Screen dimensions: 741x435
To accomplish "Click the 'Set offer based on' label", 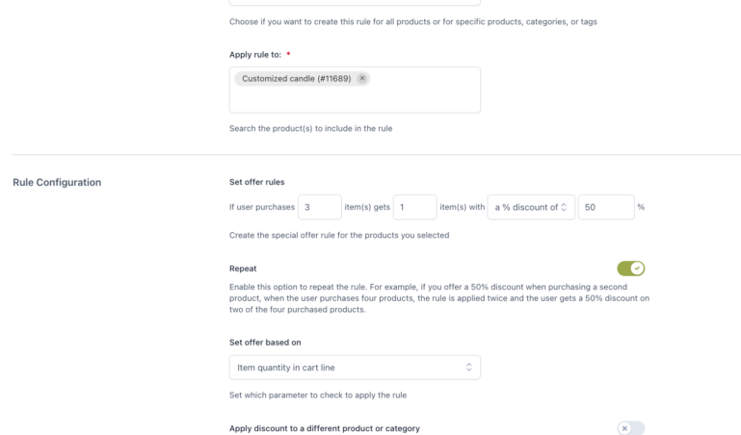I will [265, 342].
